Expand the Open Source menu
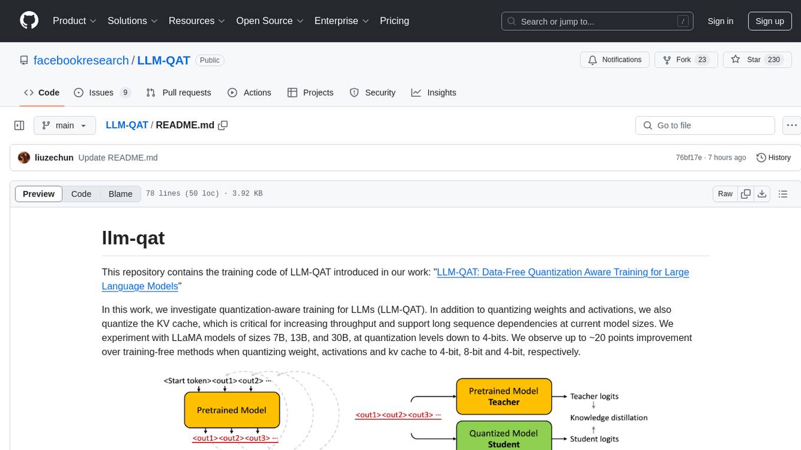The image size is (801, 450). click(270, 21)
